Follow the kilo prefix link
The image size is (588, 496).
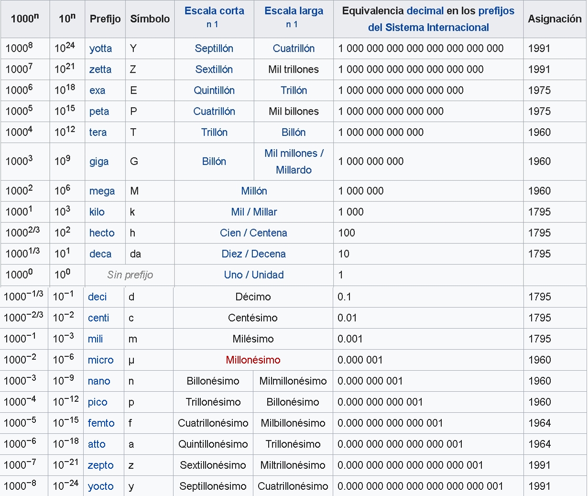point(97,212)
